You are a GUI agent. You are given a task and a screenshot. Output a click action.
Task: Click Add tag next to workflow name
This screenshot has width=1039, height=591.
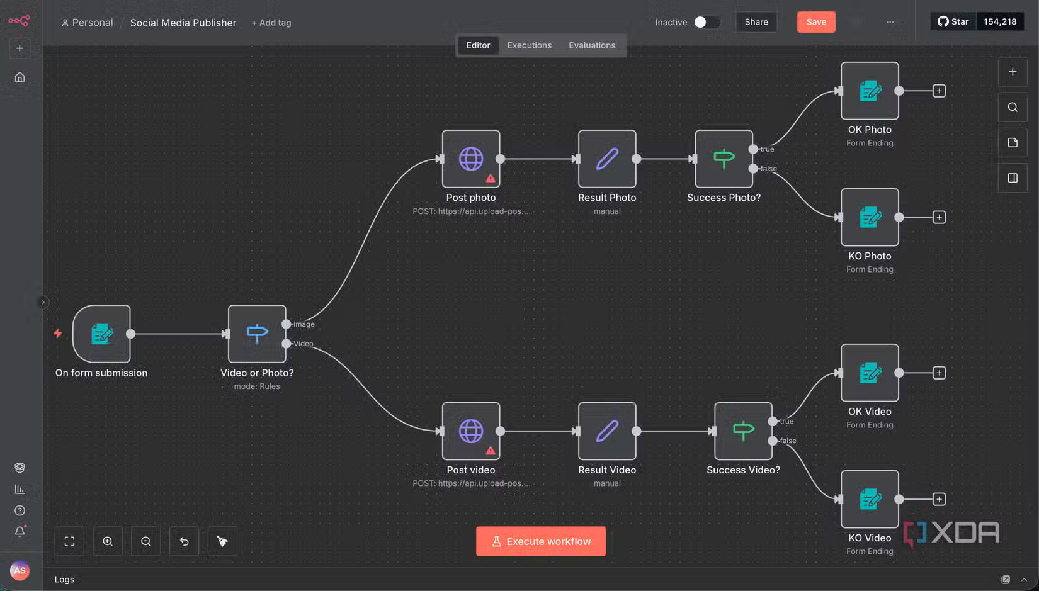click(x=271, y=23)
